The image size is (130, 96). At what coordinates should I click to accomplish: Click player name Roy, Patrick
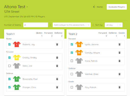pyautogui.click(x=91, y=87)
